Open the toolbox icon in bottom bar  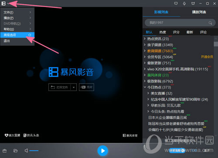[x=5, y=151]
